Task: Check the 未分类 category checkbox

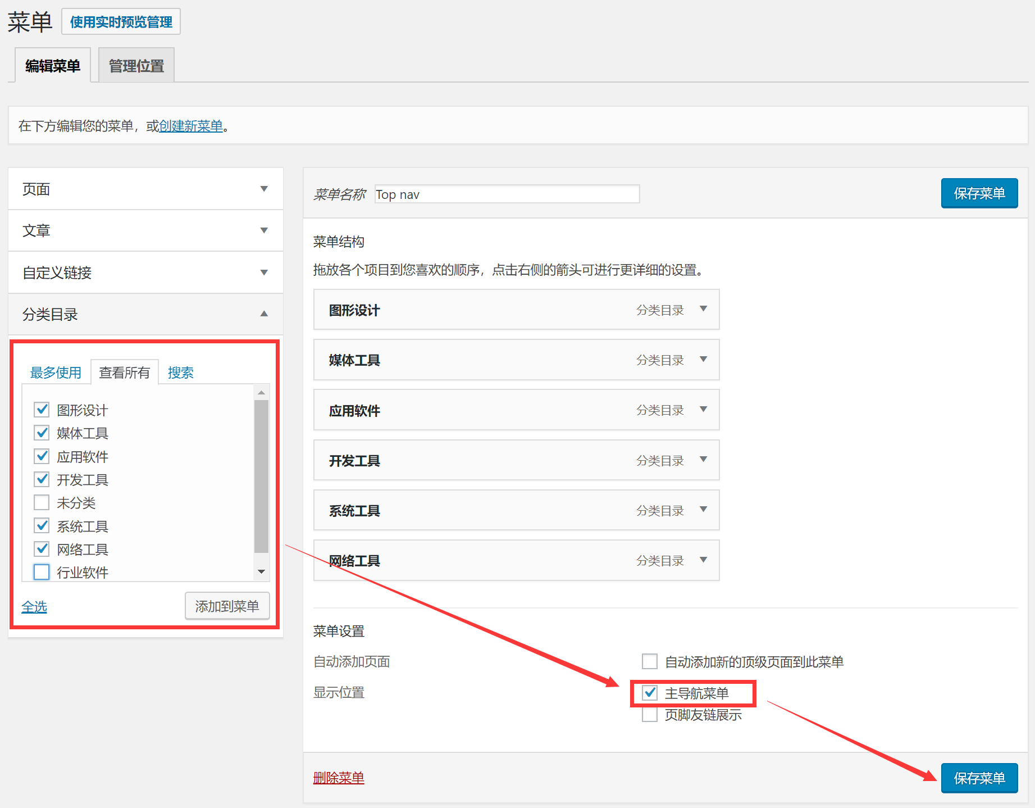Action: pyautogui.click(x=41, y=502)
